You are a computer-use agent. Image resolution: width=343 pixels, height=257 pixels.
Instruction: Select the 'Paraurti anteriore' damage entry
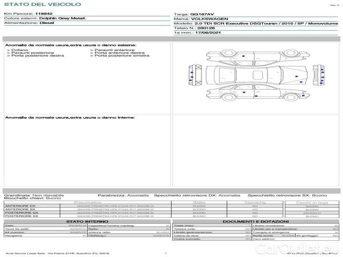(114, 50)
